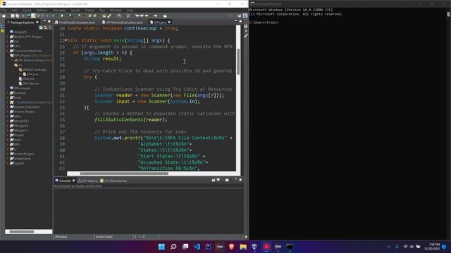This screenshot has width=451, height=253.
Task: Click inside the Command Prompt at the prompt line
Action: (x=264, y=22)
